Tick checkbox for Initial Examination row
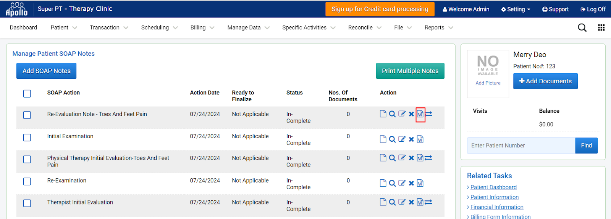 coord(27,137)
